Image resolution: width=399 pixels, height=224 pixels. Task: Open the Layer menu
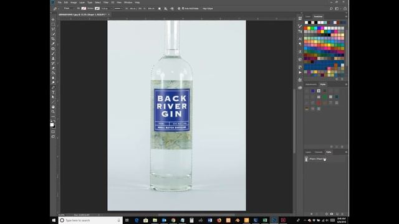(82, 2)
